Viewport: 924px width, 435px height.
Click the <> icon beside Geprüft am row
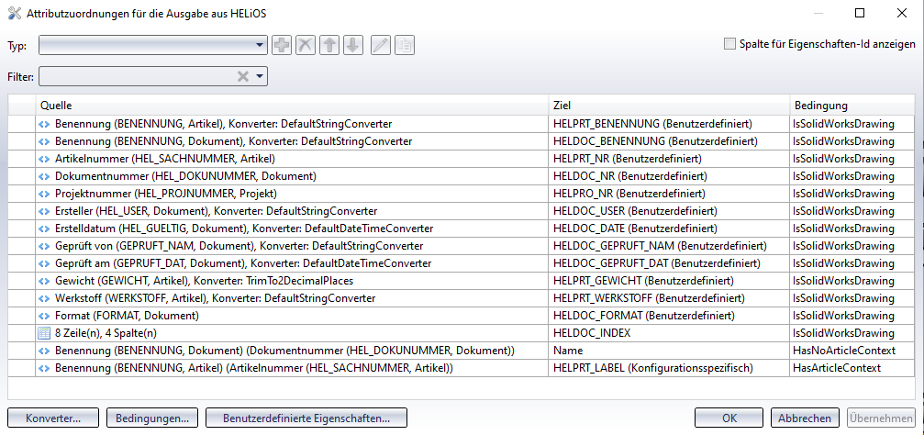pyautogui.click(x=44, y=263)
